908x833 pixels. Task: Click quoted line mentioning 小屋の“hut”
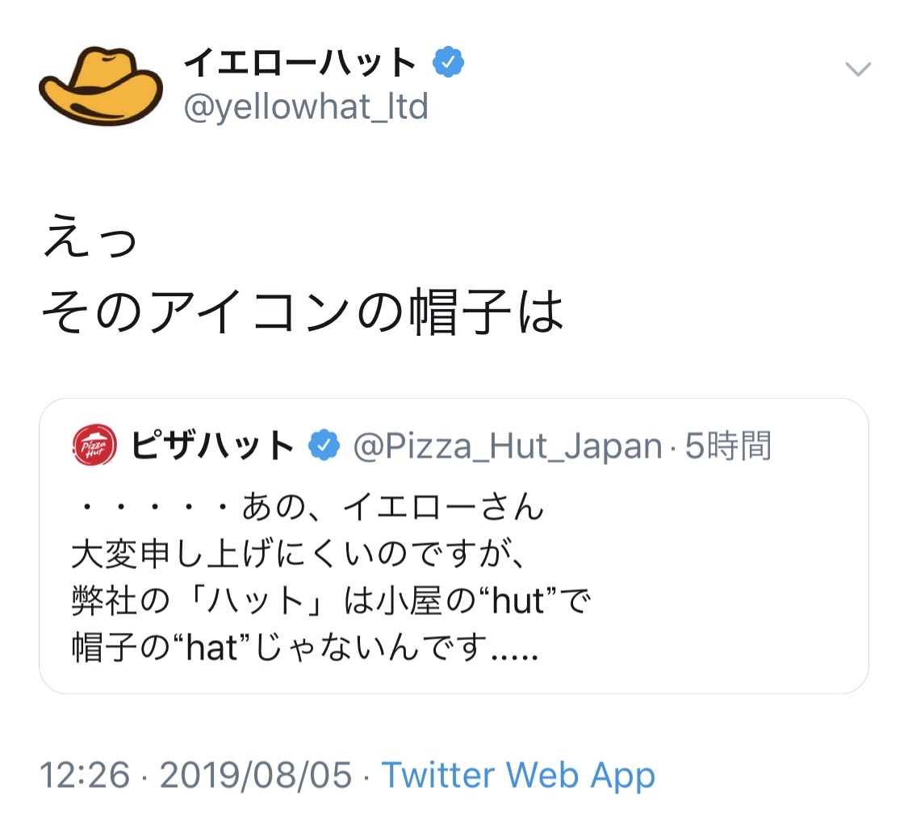click(x=331, y=601)
